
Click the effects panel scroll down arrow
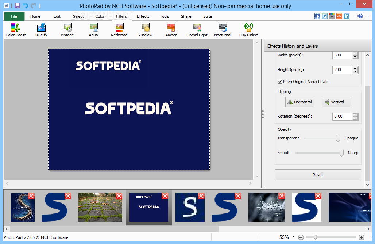click(x=368, y=185)
